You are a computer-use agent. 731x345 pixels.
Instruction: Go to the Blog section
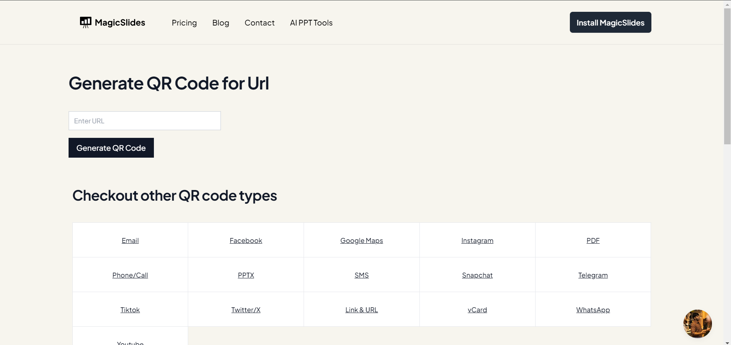pos(221,23)
